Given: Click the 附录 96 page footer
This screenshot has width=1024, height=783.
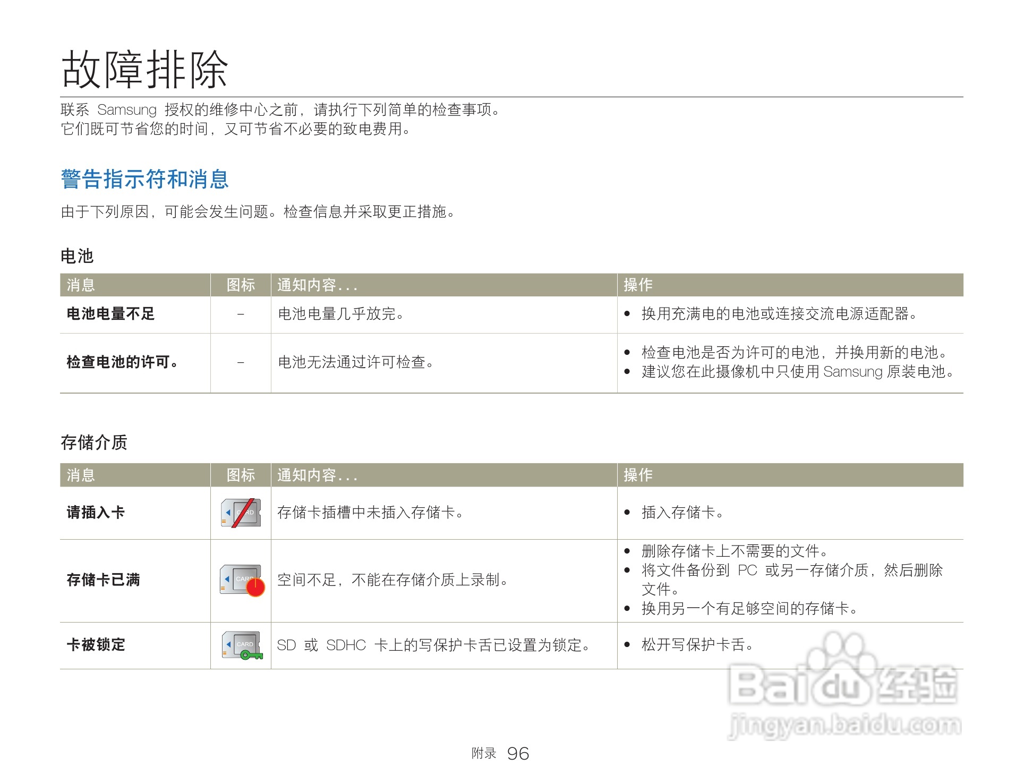Looking at the screenshot, I should pyautogui.click(x=499, y=754).
